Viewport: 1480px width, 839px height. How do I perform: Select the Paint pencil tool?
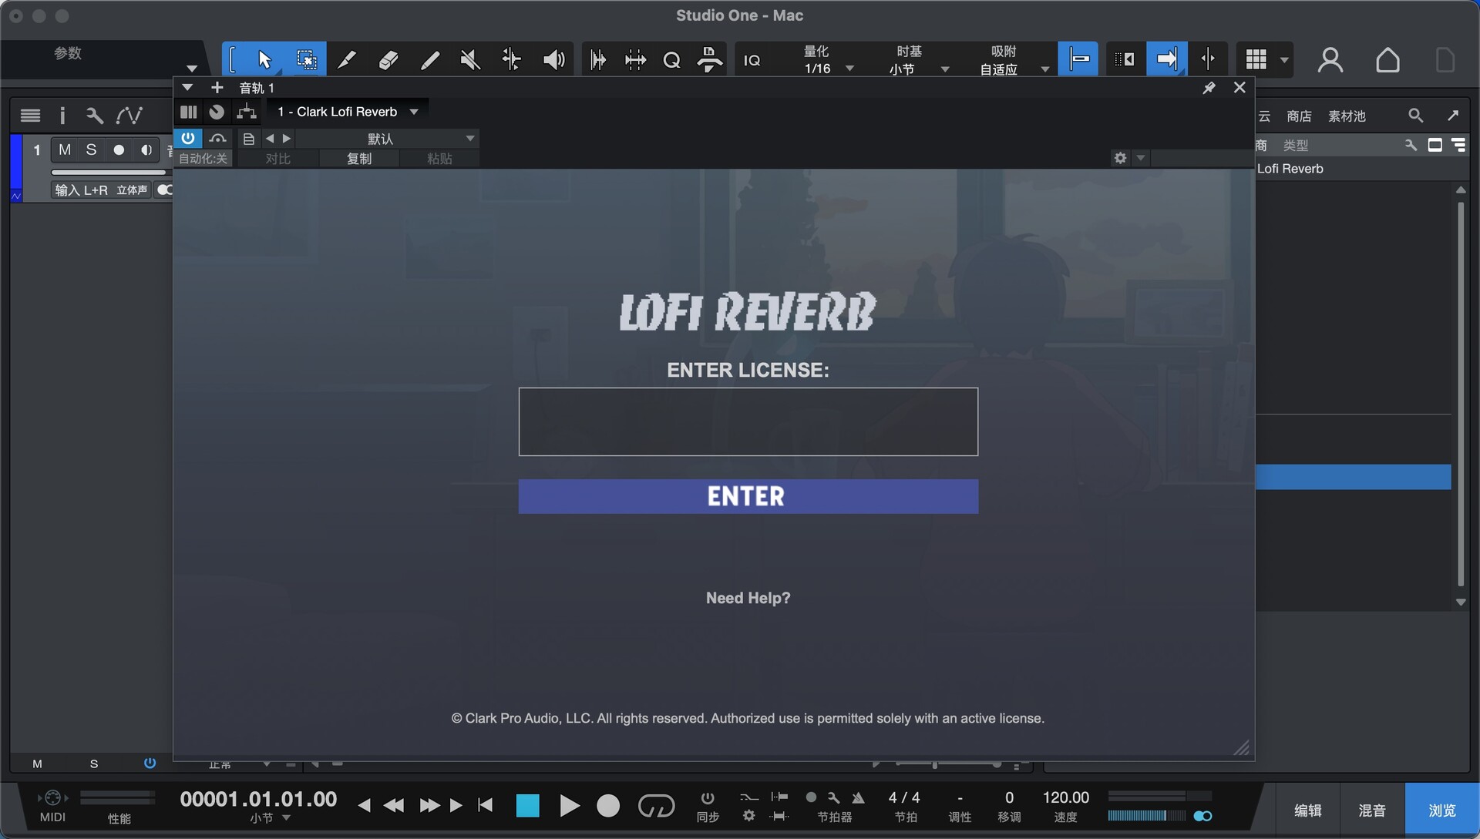pyautogui.click(x=429, y=59)
